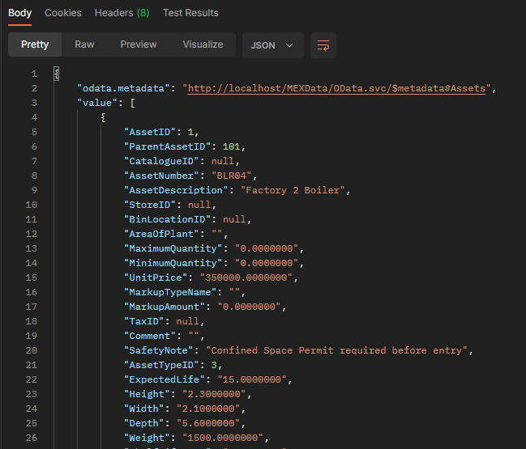Click the "AssetTypeID" key
526x449 pixels.
click(x=162, y=365)
